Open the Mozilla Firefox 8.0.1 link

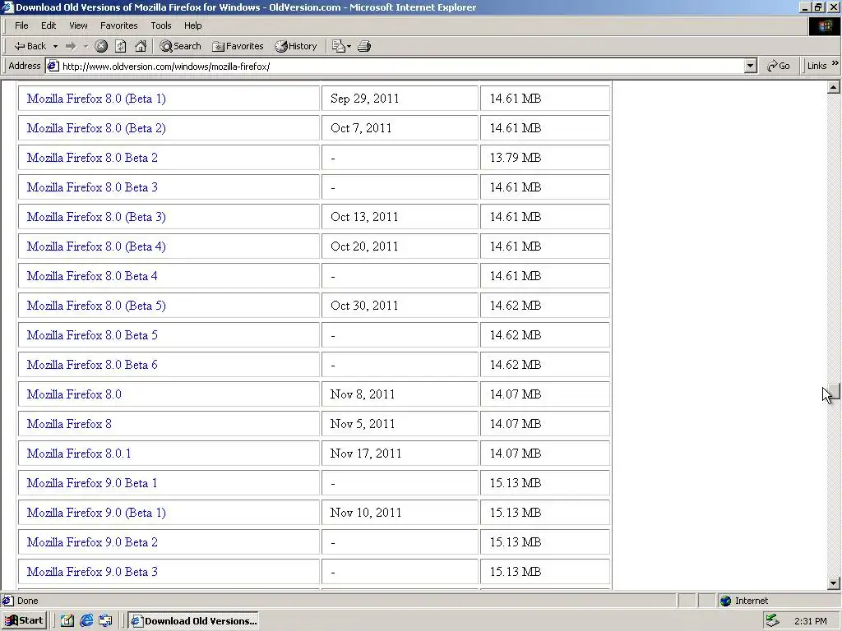(79, 454)
